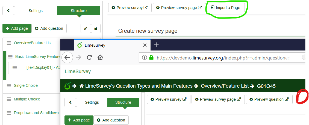This screenshot has width=309, height=125.
Task: Select Multiple Choice page in the list
Action: coord(27,99)
